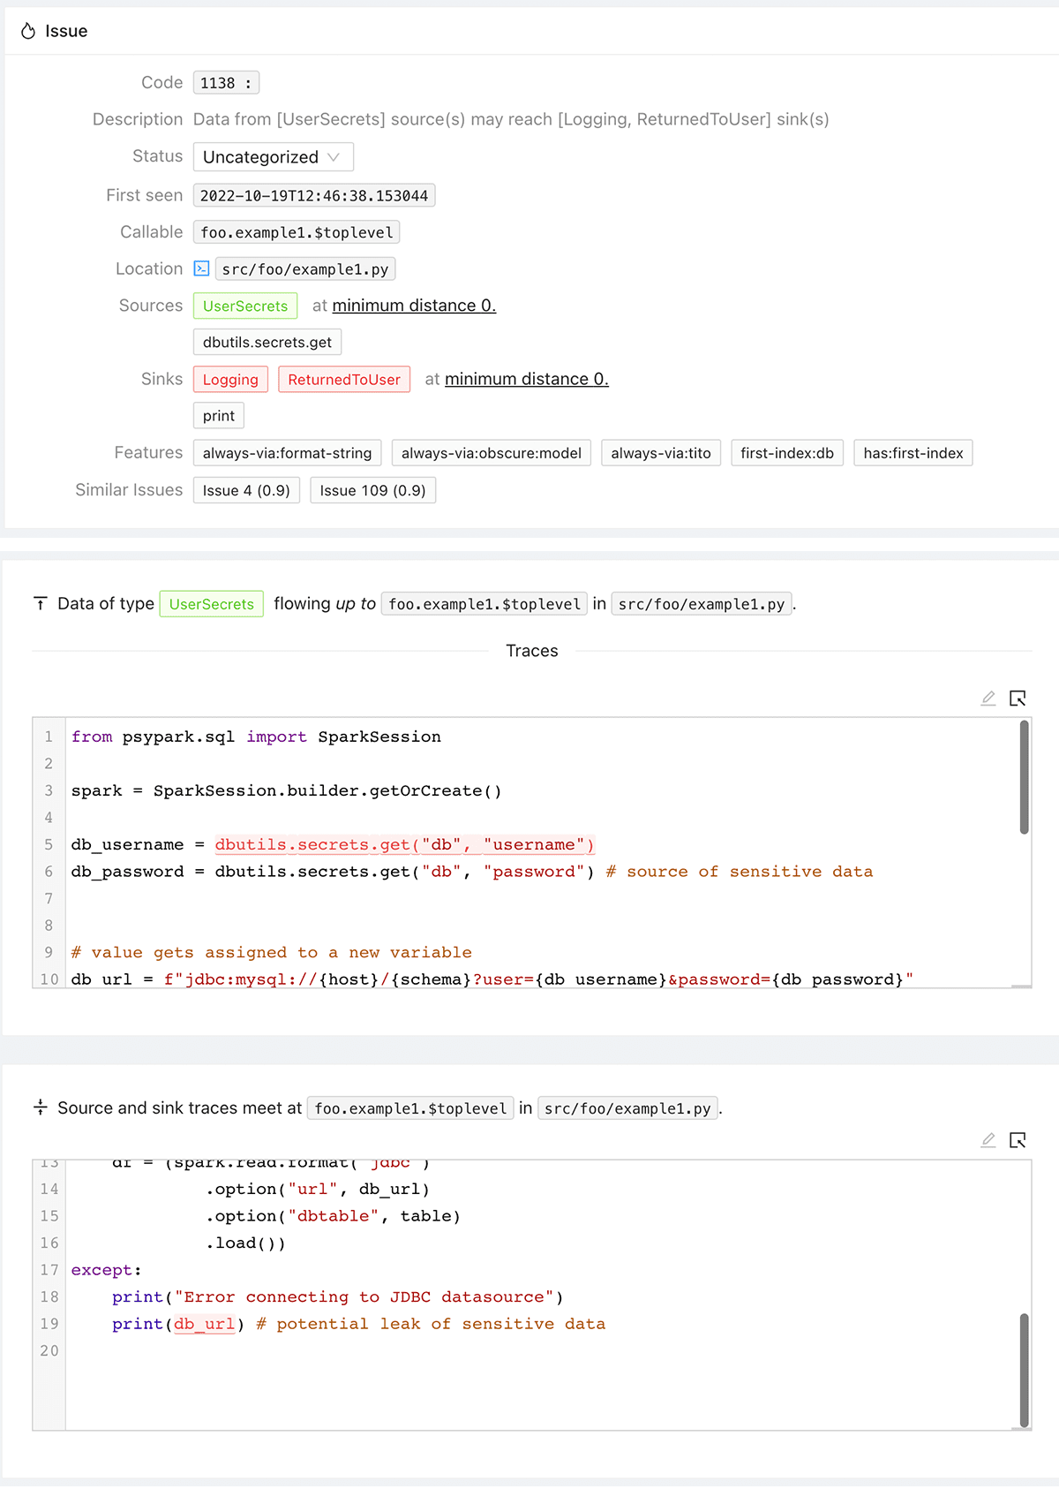Click the up-arrow icon beside Data of type
This screenshot has height=1504, width=1059.
(41, 603)
